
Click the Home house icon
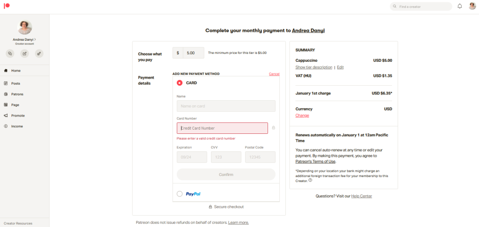click(6, 71)
